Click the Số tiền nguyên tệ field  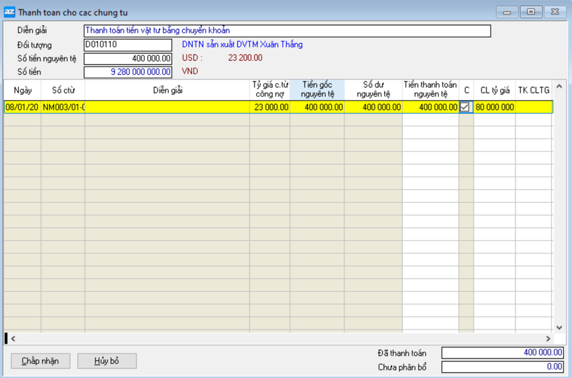128,59
